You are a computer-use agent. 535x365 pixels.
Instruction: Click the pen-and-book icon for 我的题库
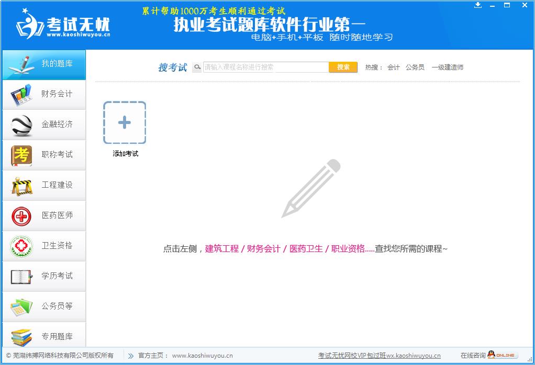coord(21,65)
